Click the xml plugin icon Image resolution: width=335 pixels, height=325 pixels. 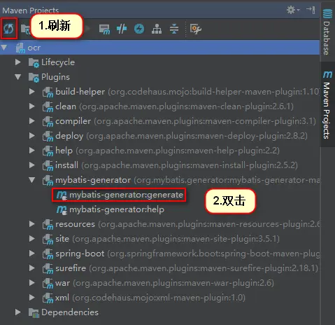pos(48,298)
